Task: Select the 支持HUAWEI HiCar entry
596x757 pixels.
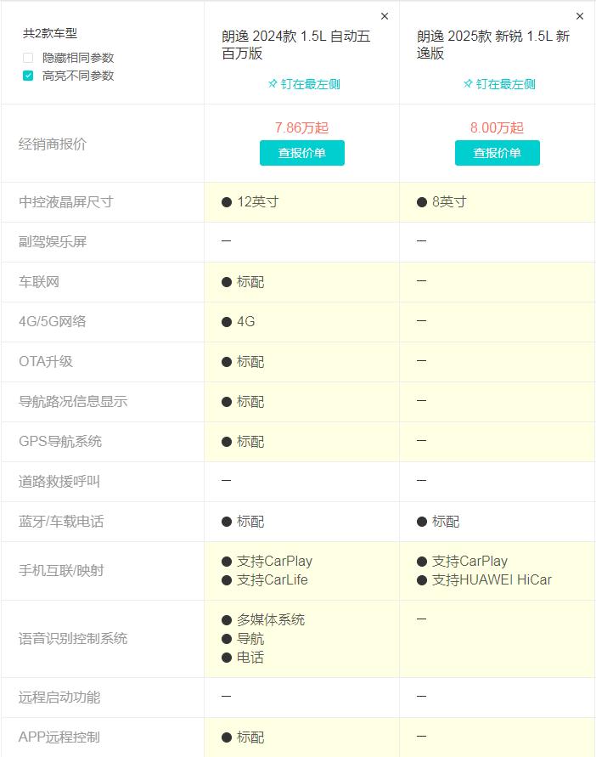Action: pyautogui.click(x=491, y=580)
